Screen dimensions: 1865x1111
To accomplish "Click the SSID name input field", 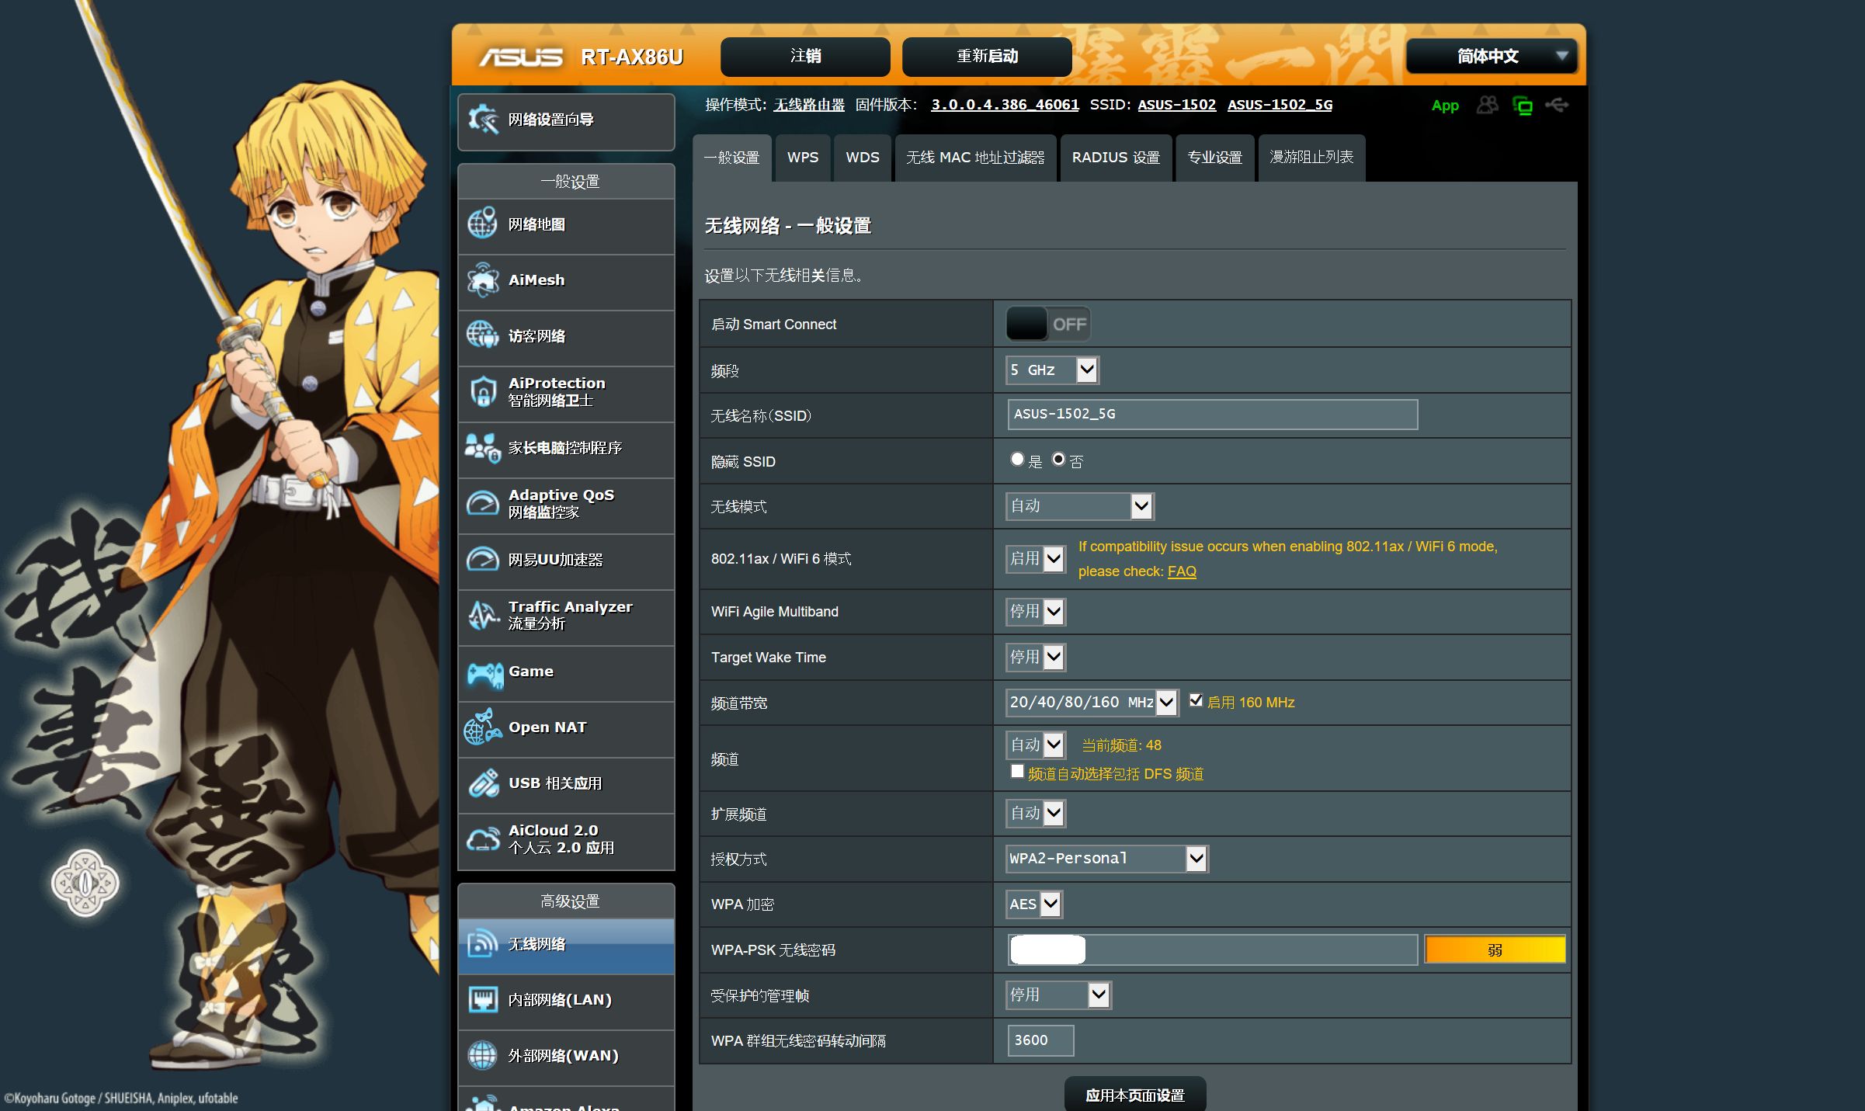I will point(1211,415).
